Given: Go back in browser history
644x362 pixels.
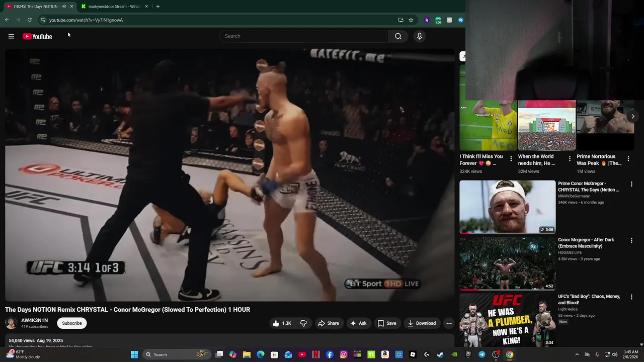Looking at the screenshot, I should coord(7,20).
